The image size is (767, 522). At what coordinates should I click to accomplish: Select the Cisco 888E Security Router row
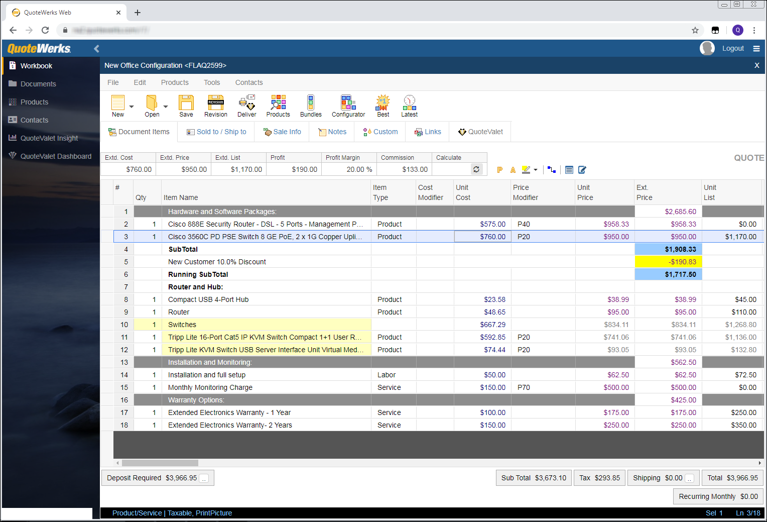[x=439, y=224]
